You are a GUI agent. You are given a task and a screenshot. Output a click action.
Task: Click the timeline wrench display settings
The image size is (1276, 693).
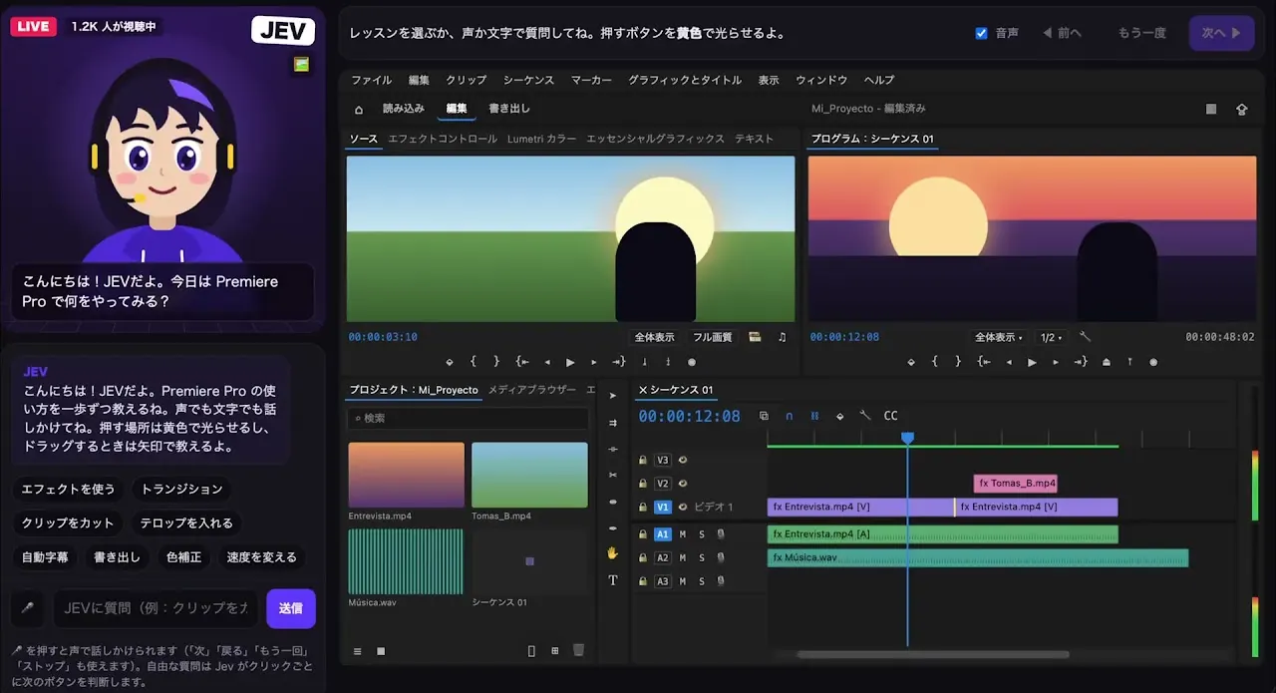click(x=865, y=416)
